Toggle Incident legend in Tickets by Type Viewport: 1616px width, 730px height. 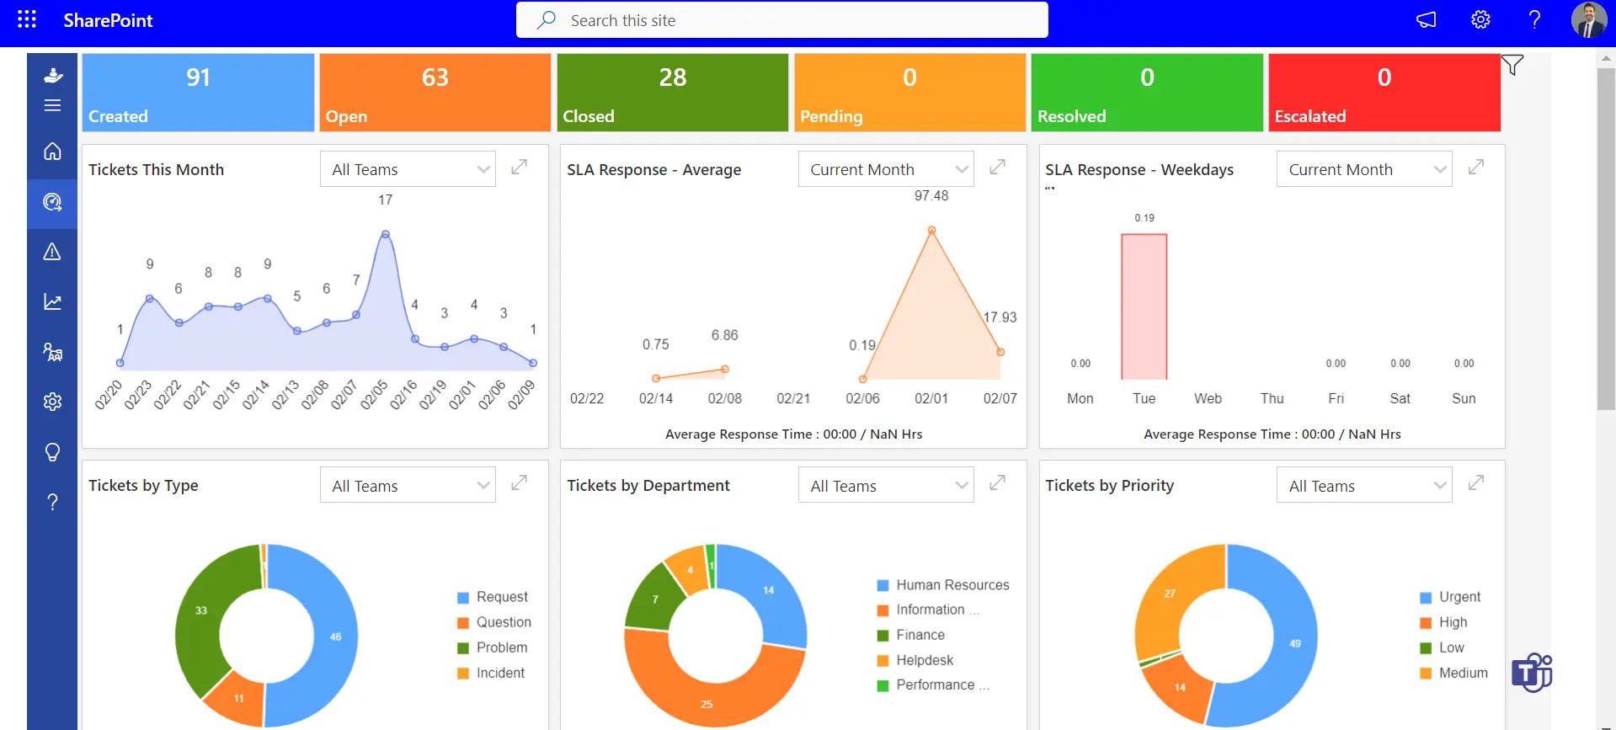[491, 673]
